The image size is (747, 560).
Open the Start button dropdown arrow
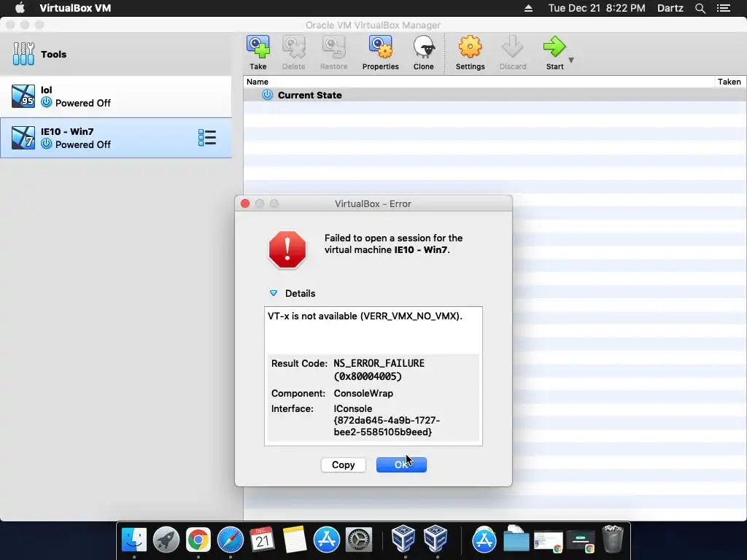pyautogui.click(x=571, y=60)
